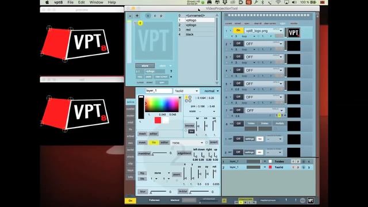Click the Bluetooth icon in the menu bar
The image size is (368, 207).
[263, 2]
